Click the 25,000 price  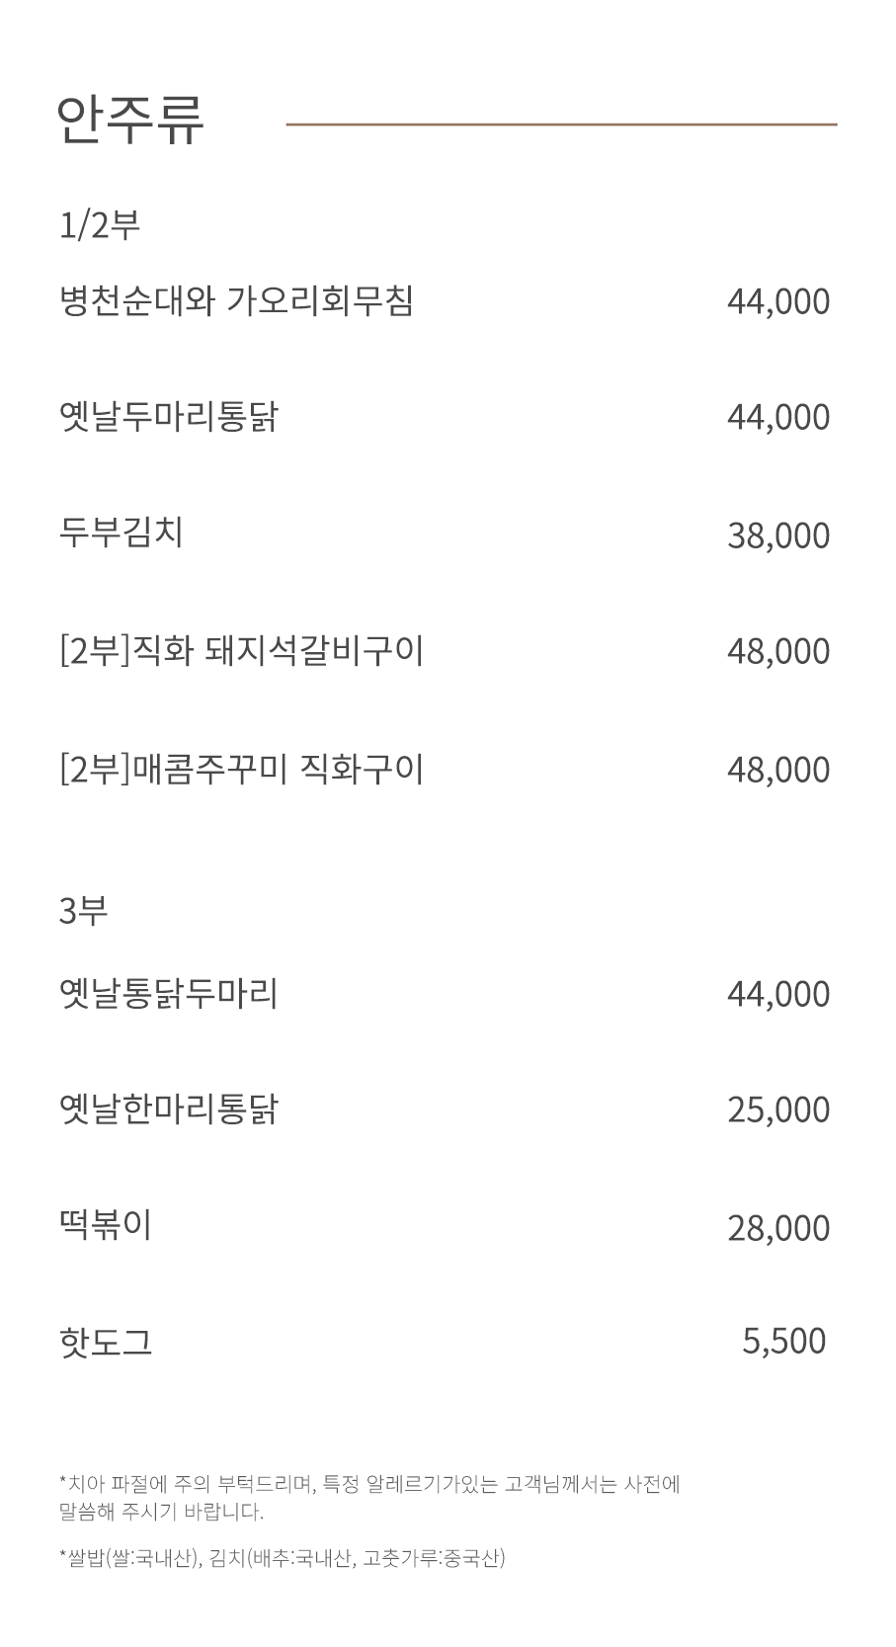(x=777, y=1110)
